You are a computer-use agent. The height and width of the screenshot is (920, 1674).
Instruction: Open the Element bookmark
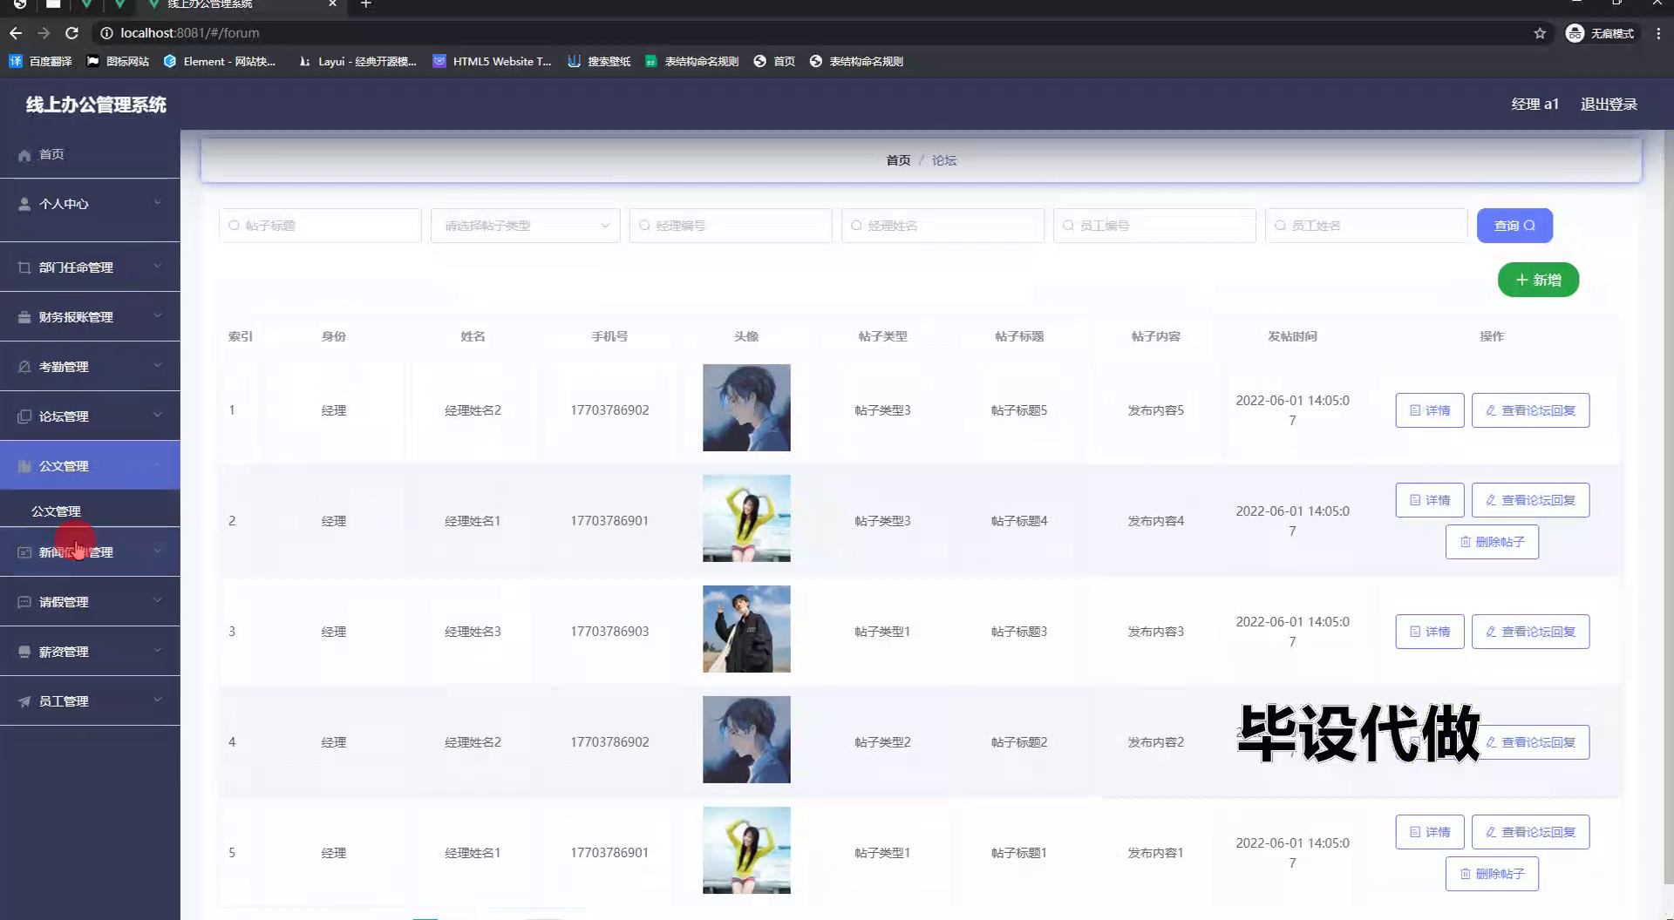tap(220, 61)
